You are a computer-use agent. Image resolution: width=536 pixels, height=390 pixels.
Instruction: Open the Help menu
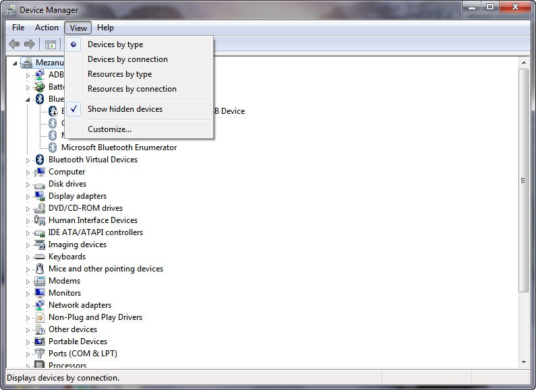pos(105,28)
